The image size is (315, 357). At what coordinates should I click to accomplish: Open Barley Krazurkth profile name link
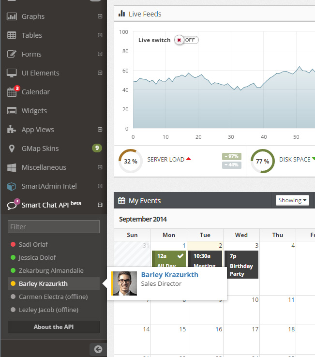pyautogui.click(x=169, y=275)
